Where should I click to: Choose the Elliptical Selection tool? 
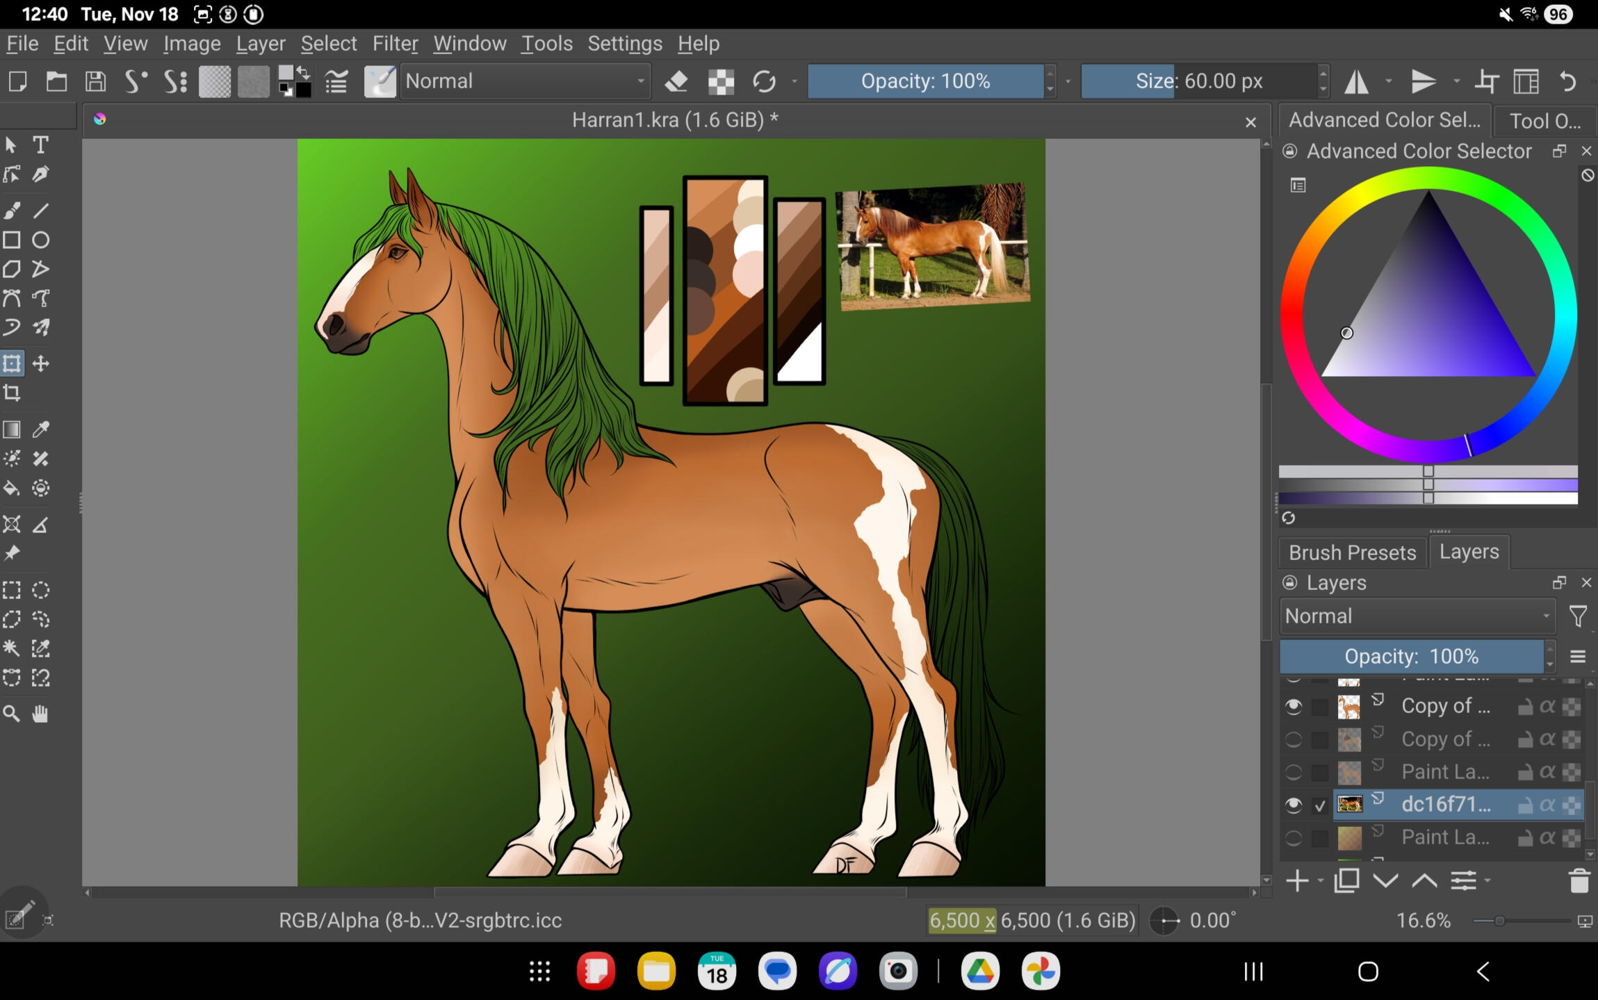tap(41, 591)
